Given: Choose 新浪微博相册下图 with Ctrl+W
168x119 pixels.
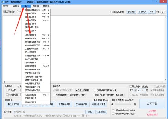Looking at the screenshot, I should click(x=36, y=45).
